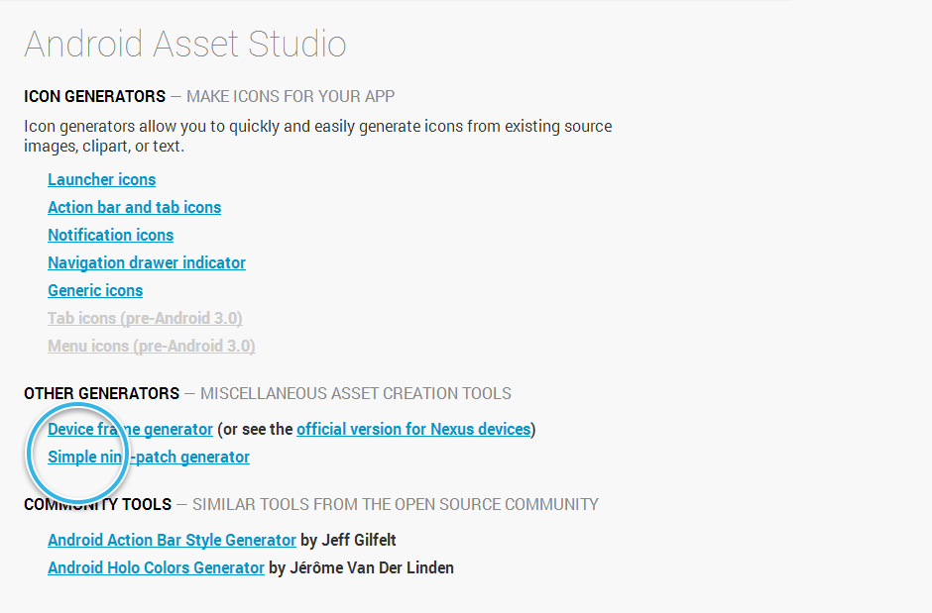Visit Android Holo Colors Generator link

(x=156, y=567)
